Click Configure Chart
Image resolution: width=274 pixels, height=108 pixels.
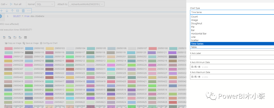tap(48, 43)
